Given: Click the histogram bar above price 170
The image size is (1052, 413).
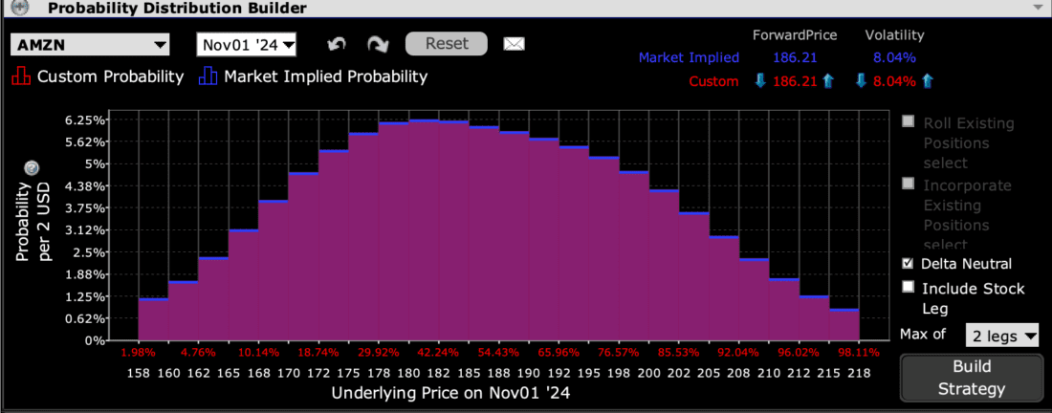Looking at the screenshot, I should (x=303, y=257).
